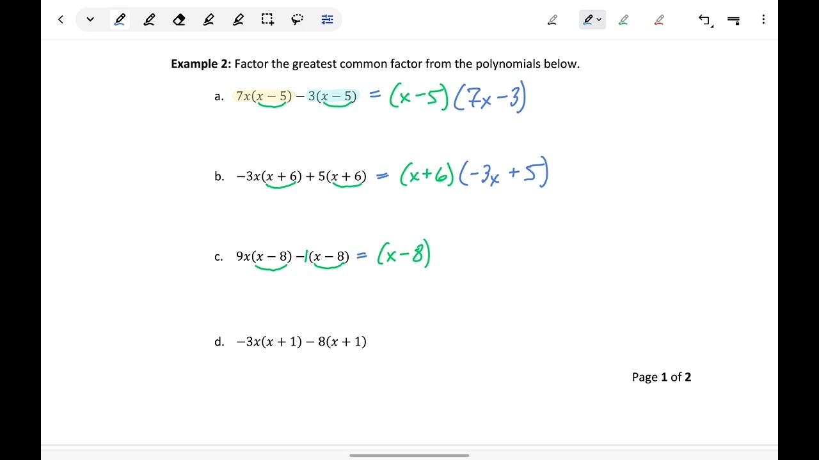
Task: Click the Page 1 of 2 indicator
Action: coord(662,377)
